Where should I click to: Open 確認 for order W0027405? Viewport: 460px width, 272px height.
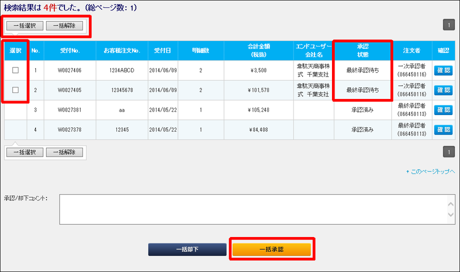[x=443, y=90]
